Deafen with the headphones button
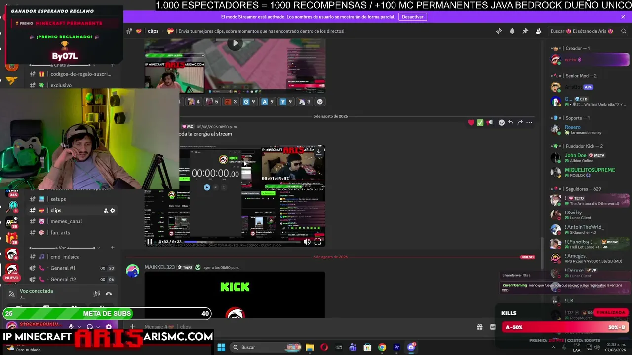Screen dimensions: 632x355 click(x=90, y=327)
